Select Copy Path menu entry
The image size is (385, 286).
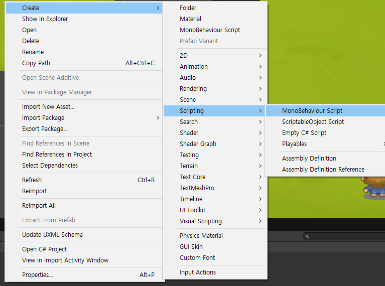coord(84,63)
